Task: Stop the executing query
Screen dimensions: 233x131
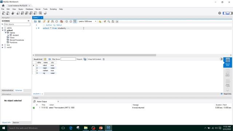Action: tap(57, 21)
